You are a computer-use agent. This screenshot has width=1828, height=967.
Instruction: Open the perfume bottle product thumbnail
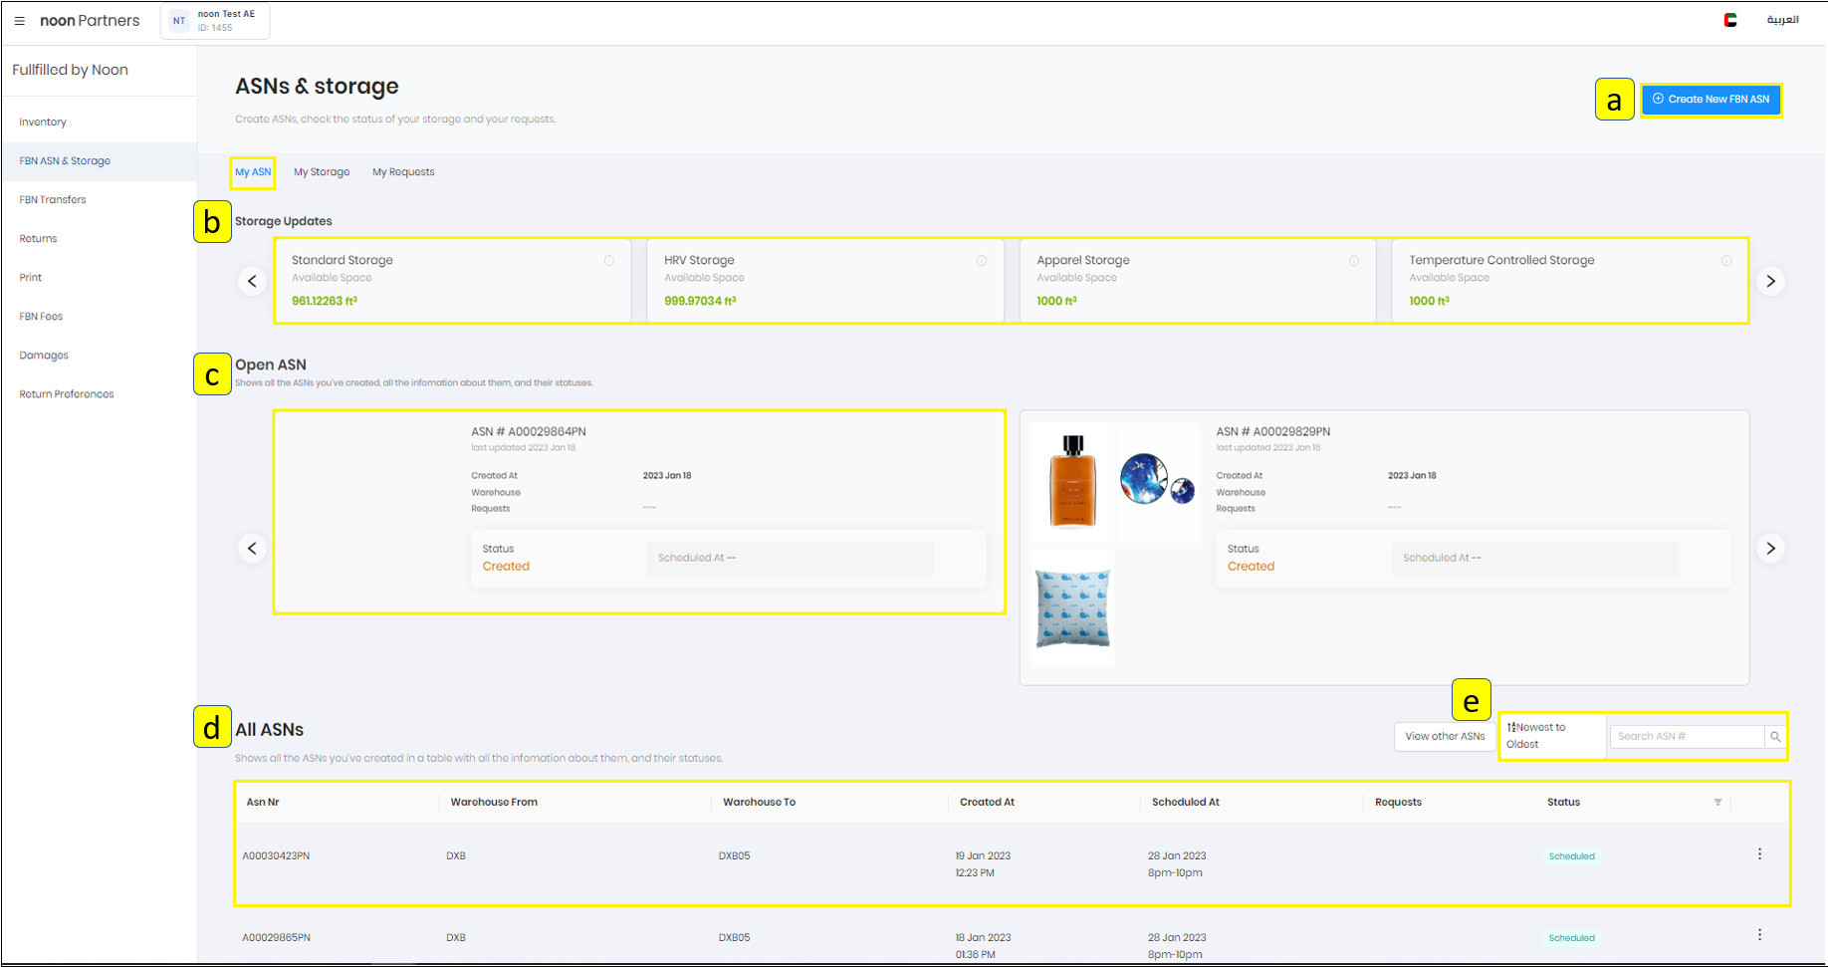click(1072, 482)
